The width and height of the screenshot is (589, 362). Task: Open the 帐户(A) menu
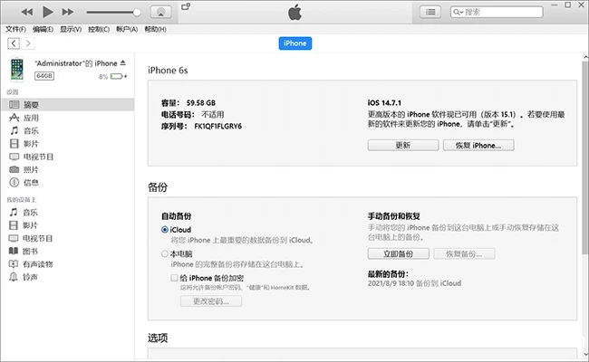click(127, 29)
